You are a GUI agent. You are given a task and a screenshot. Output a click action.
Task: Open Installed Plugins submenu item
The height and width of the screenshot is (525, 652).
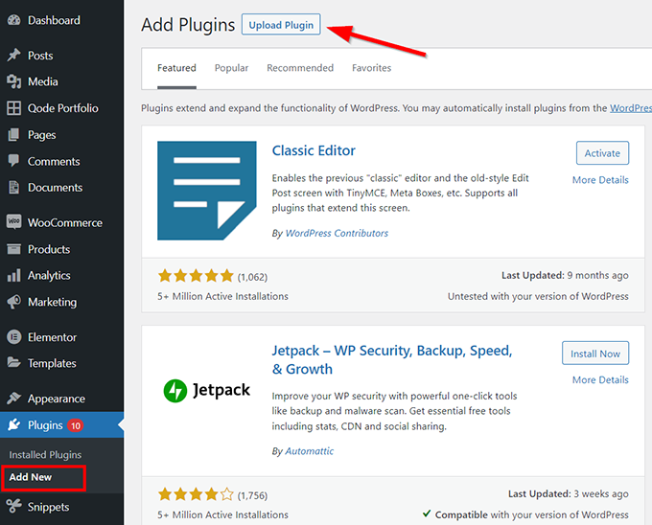point(45,455)
